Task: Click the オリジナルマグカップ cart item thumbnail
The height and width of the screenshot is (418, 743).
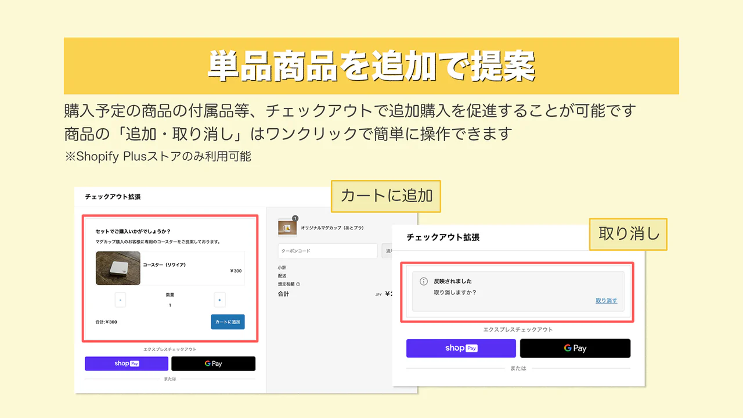Action: 287,228
